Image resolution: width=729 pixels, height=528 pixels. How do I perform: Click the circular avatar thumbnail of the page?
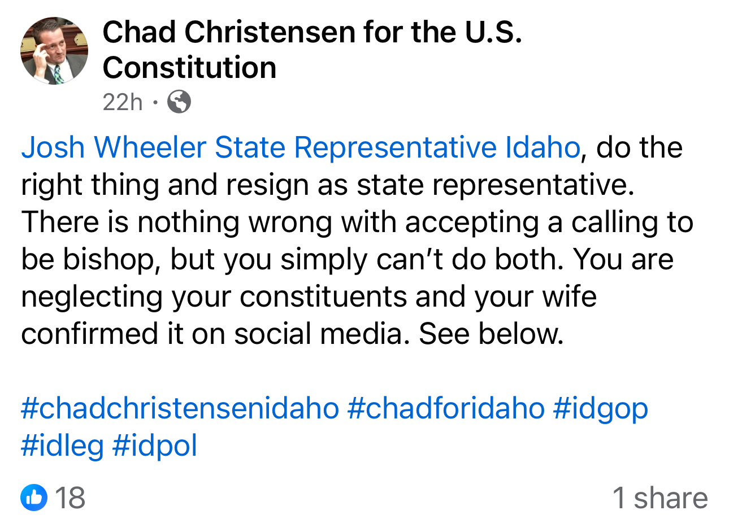(x=54, y=50)
